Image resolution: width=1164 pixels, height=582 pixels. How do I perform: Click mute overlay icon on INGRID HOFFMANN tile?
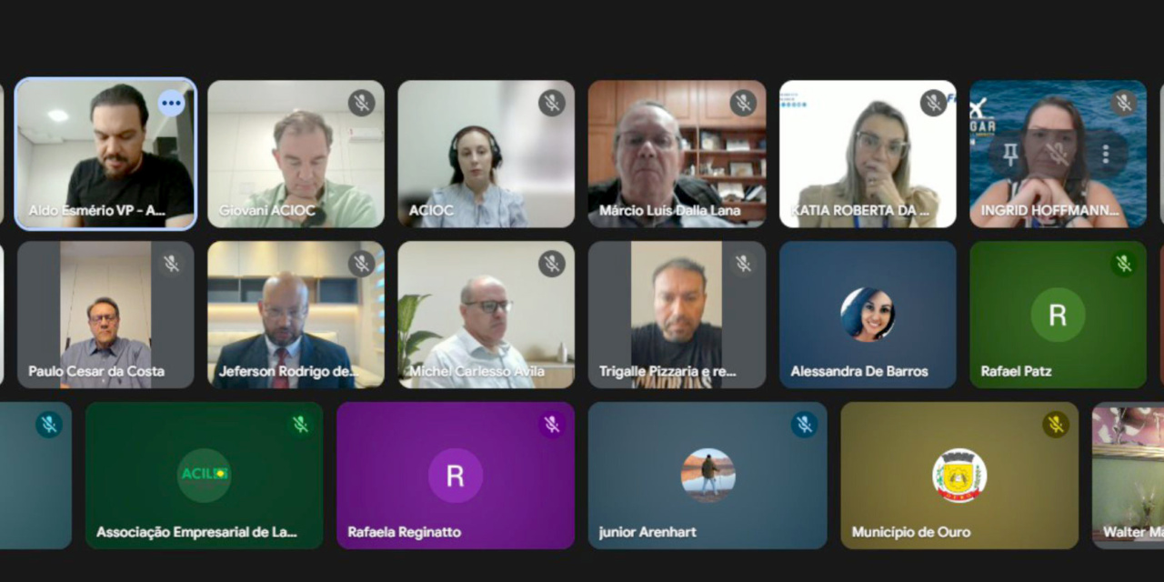pos(1058,154)
